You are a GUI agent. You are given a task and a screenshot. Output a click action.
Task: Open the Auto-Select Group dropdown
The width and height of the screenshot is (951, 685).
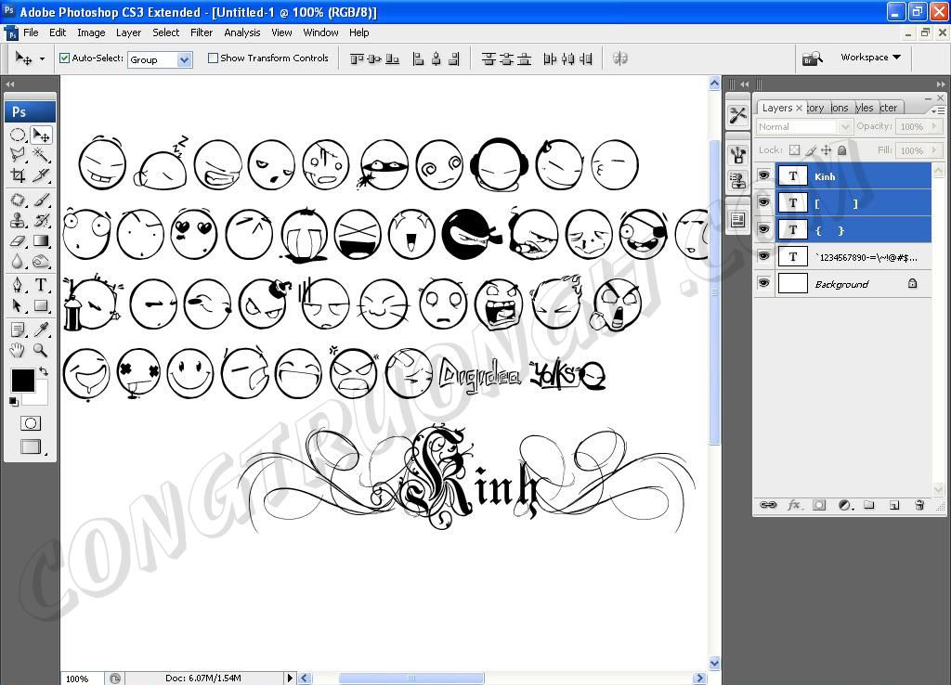[184, 59]
